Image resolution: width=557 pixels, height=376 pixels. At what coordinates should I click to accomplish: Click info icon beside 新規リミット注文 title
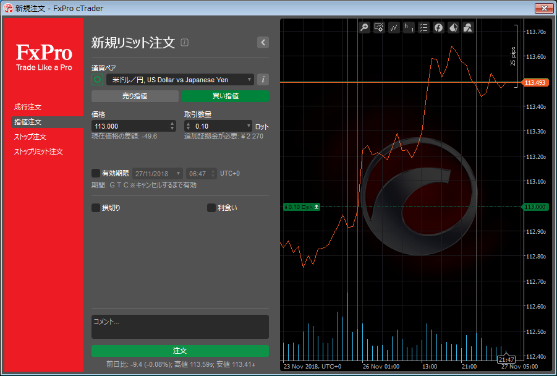click(x=184, y=42)
